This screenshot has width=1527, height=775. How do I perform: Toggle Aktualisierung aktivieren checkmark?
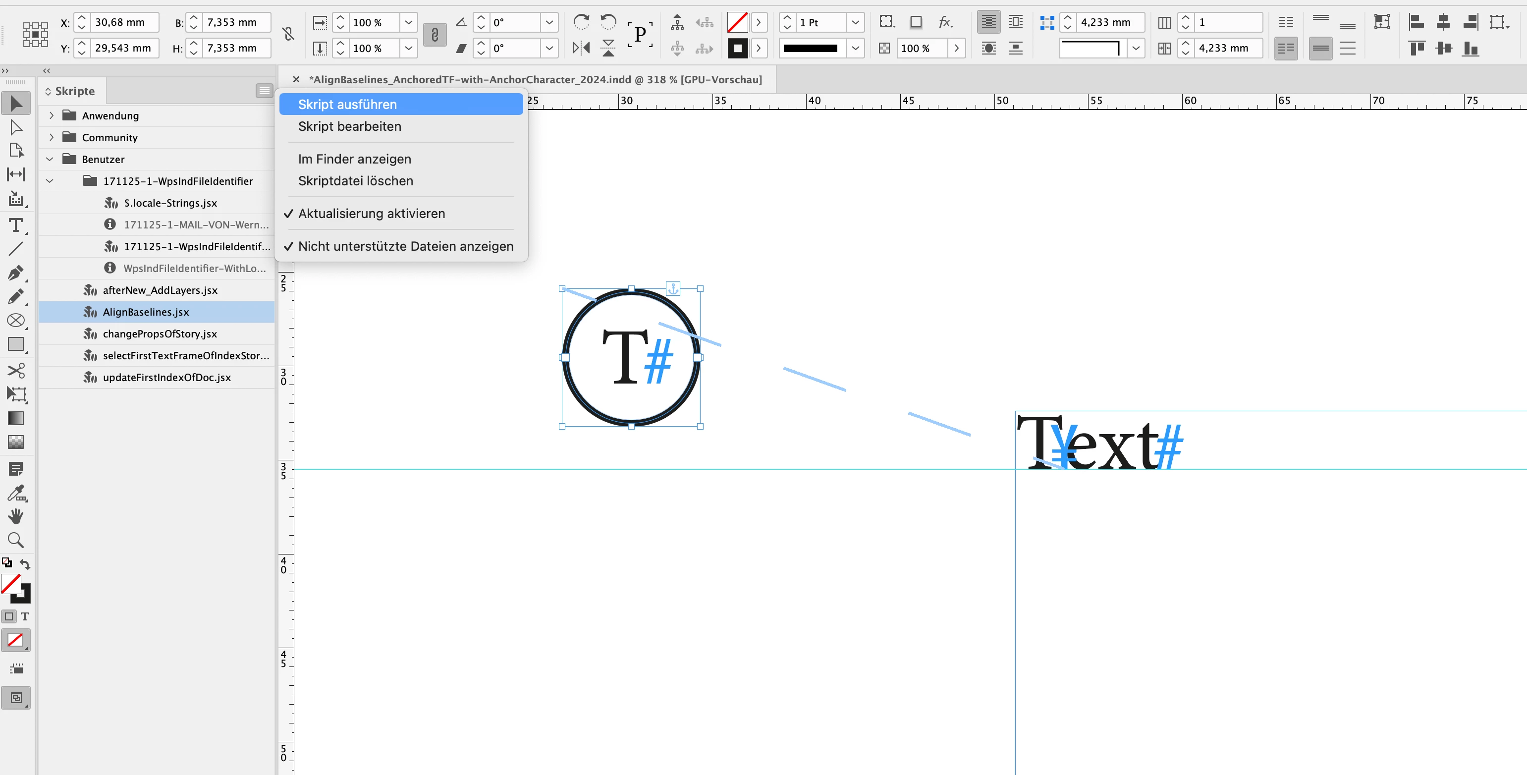point(371,214)
